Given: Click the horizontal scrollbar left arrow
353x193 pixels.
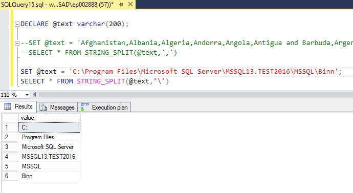Looking at the screenshot, I should coord(34,95).
